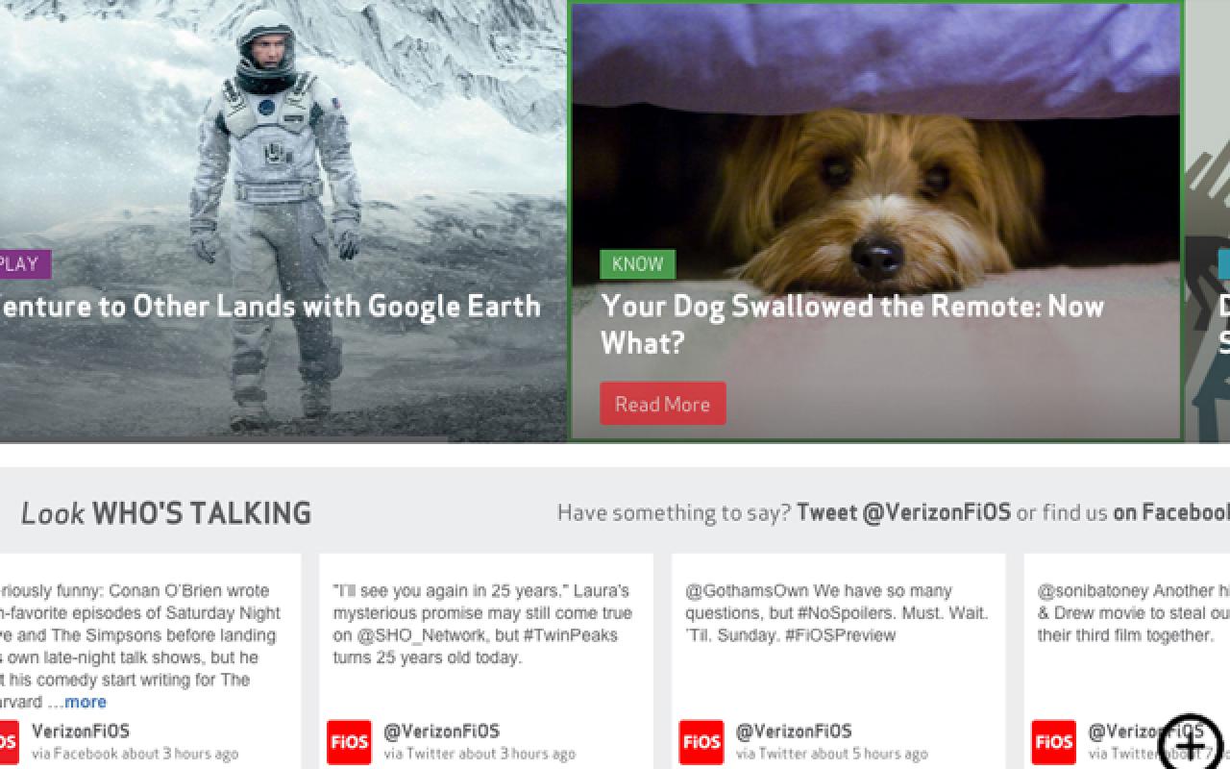Click the @sonibatoney tweet text
The image size is (1230, 769).
tap(1133, 612)
